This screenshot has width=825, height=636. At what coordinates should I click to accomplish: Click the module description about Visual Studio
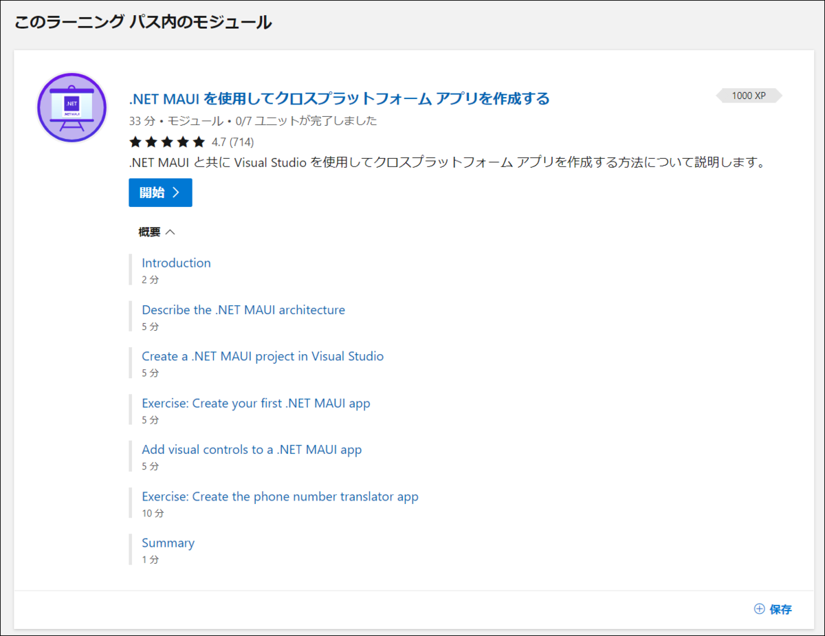(447, 163)
